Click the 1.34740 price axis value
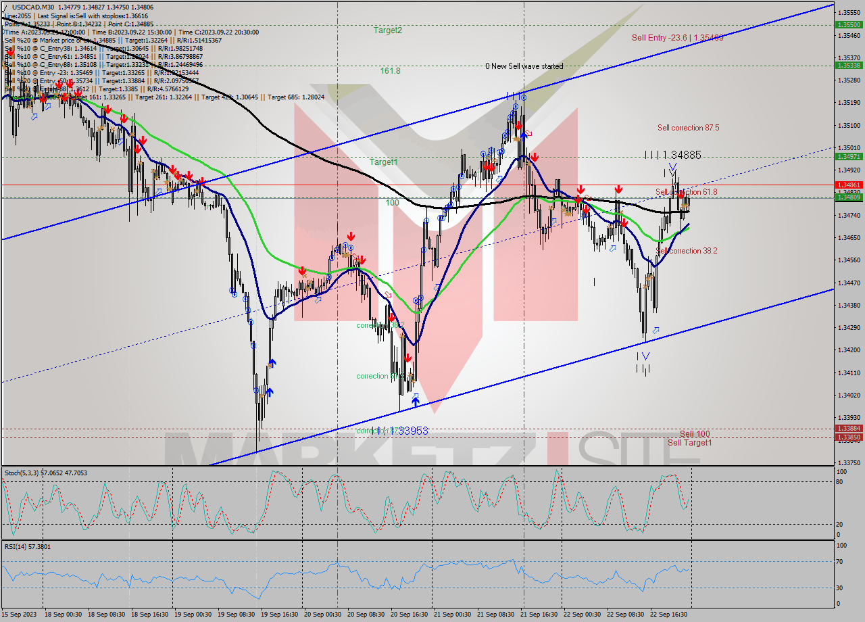The width and height of the screenshot is (865, 622). tap(849, 216)
